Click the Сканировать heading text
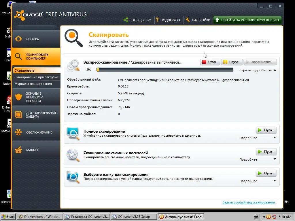 click(109, 35)
